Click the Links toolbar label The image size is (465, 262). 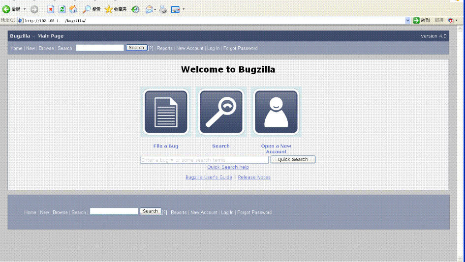(439, 20)
